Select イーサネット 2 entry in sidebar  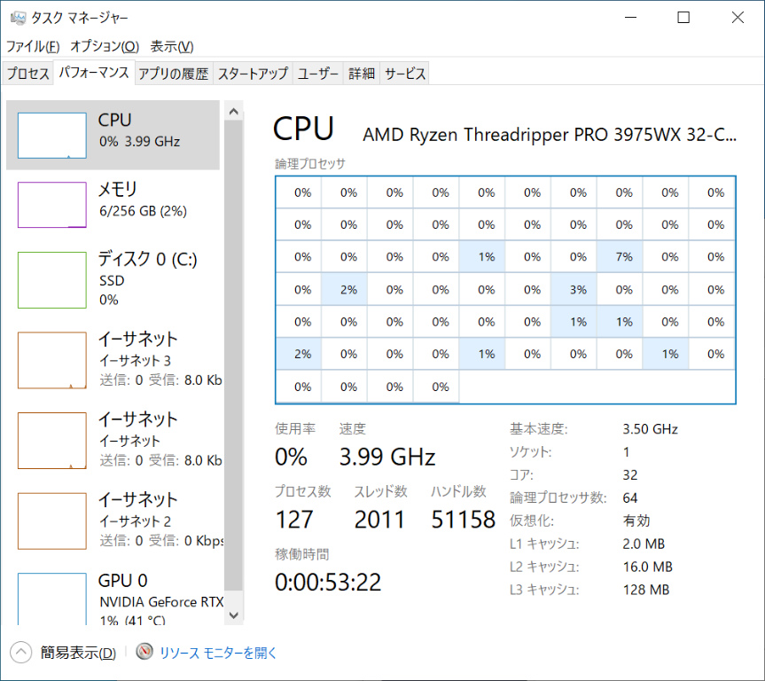click(113, 521)
